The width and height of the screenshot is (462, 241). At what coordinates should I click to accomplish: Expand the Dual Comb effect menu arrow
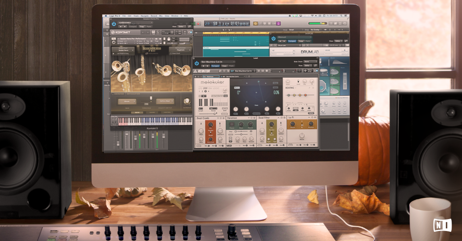pos(218,118)
